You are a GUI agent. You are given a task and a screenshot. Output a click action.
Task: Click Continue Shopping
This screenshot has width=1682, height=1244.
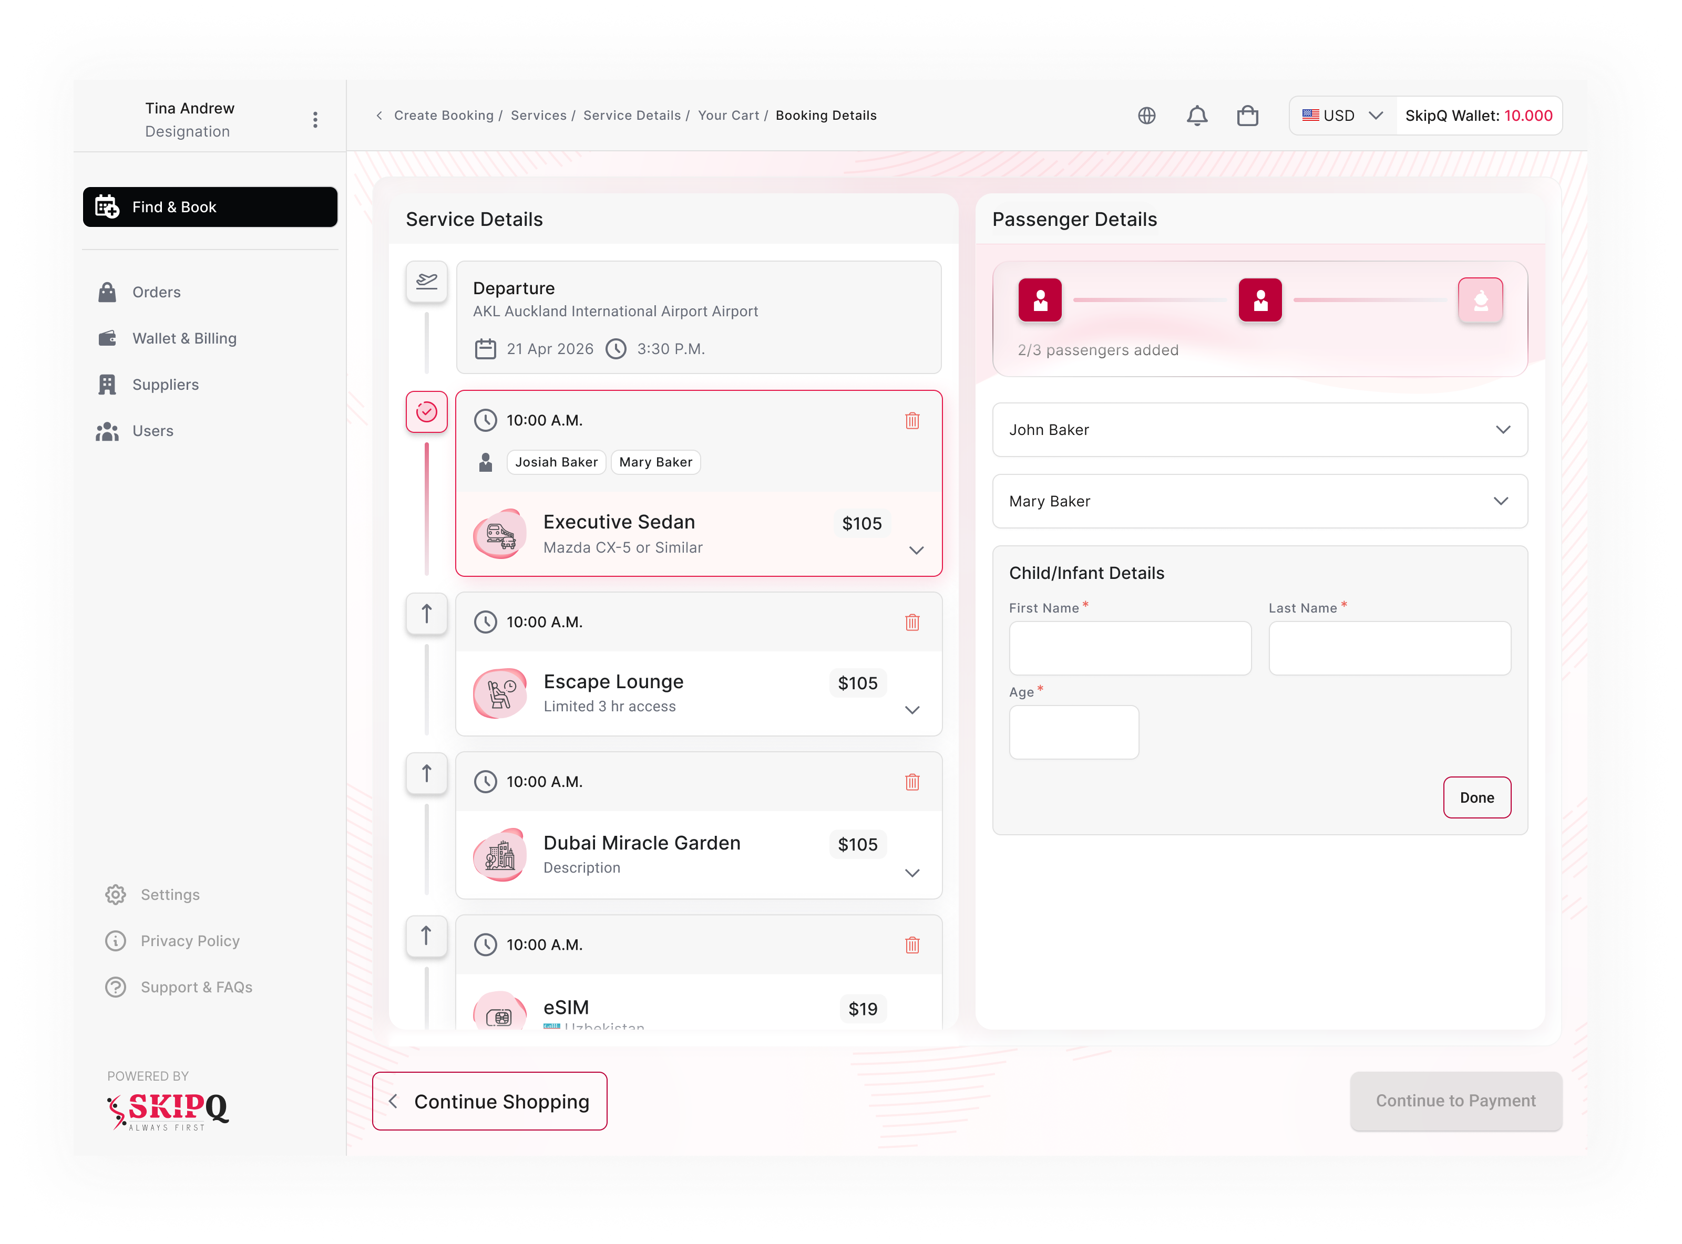pos(489,1100)
